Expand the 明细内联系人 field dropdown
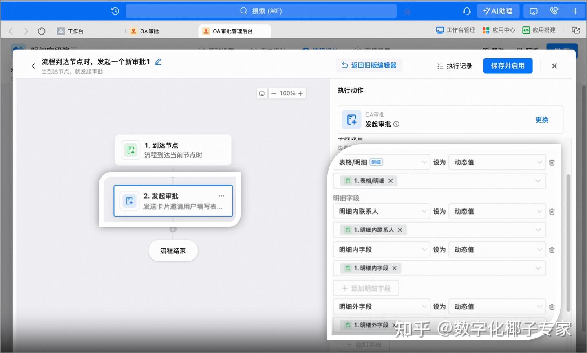The height and width of the screenshot is (353, 587). (x=382, y=211)
